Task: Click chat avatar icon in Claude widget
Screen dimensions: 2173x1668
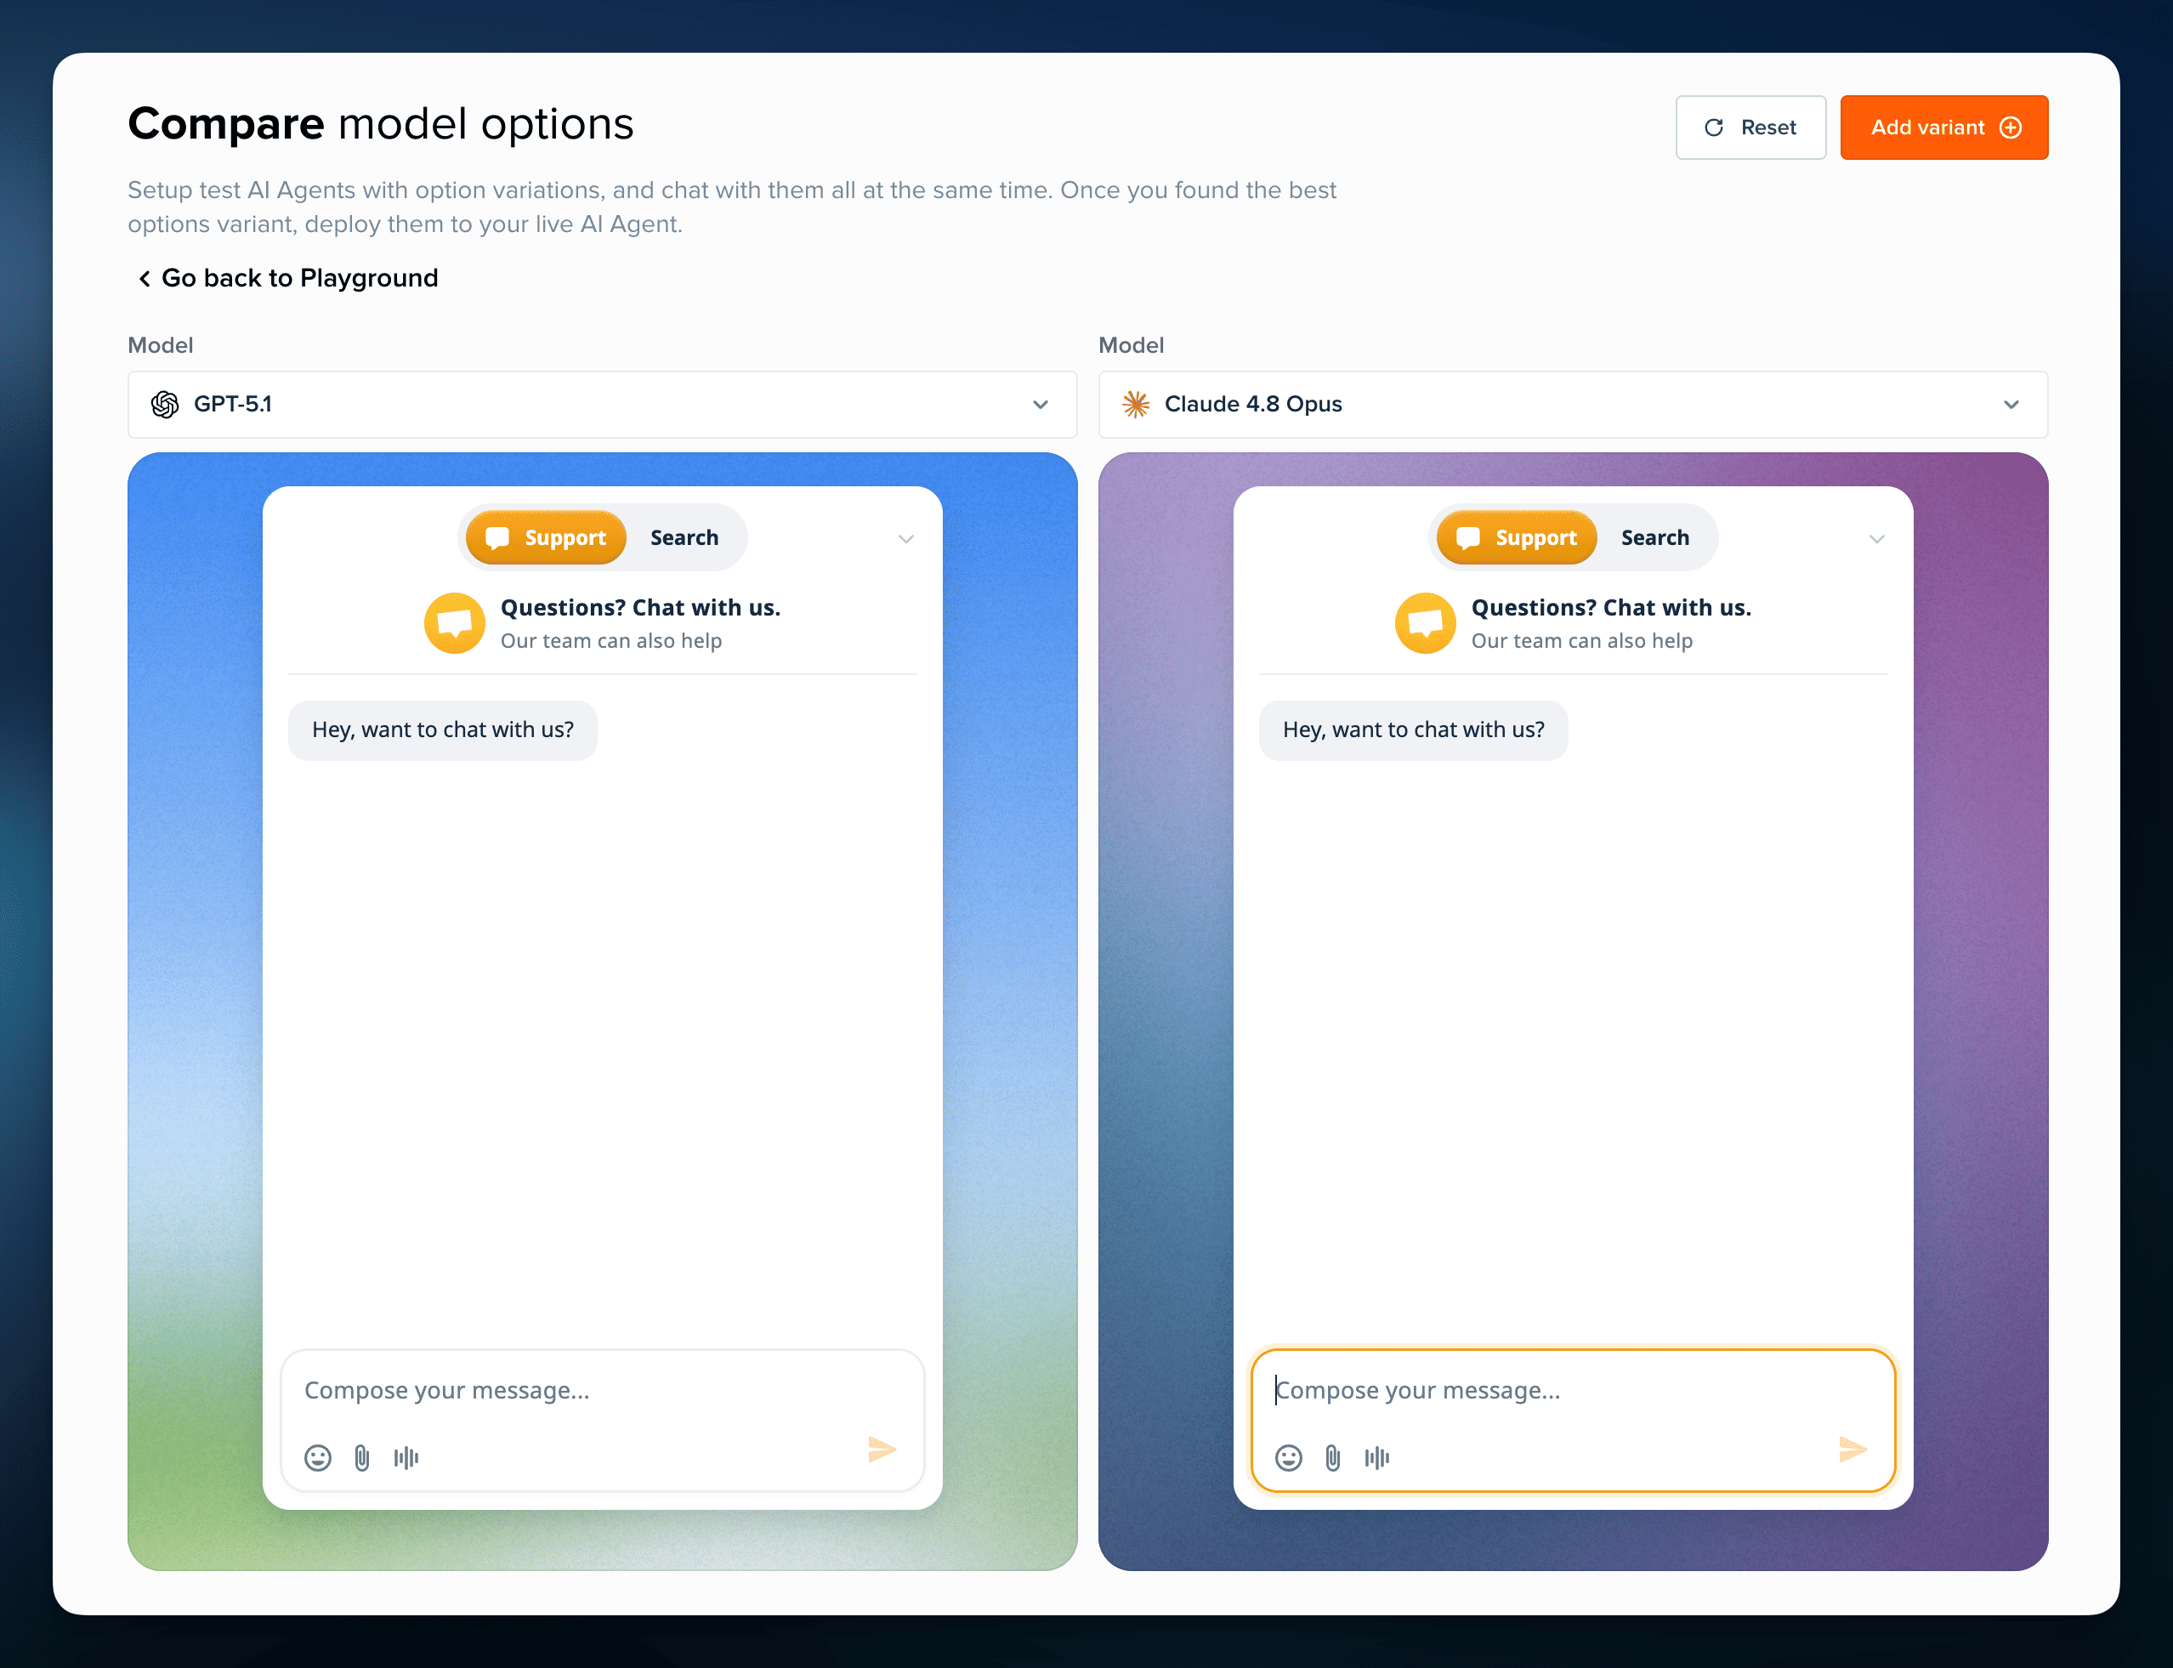Action: click(x=1426, y=622)
